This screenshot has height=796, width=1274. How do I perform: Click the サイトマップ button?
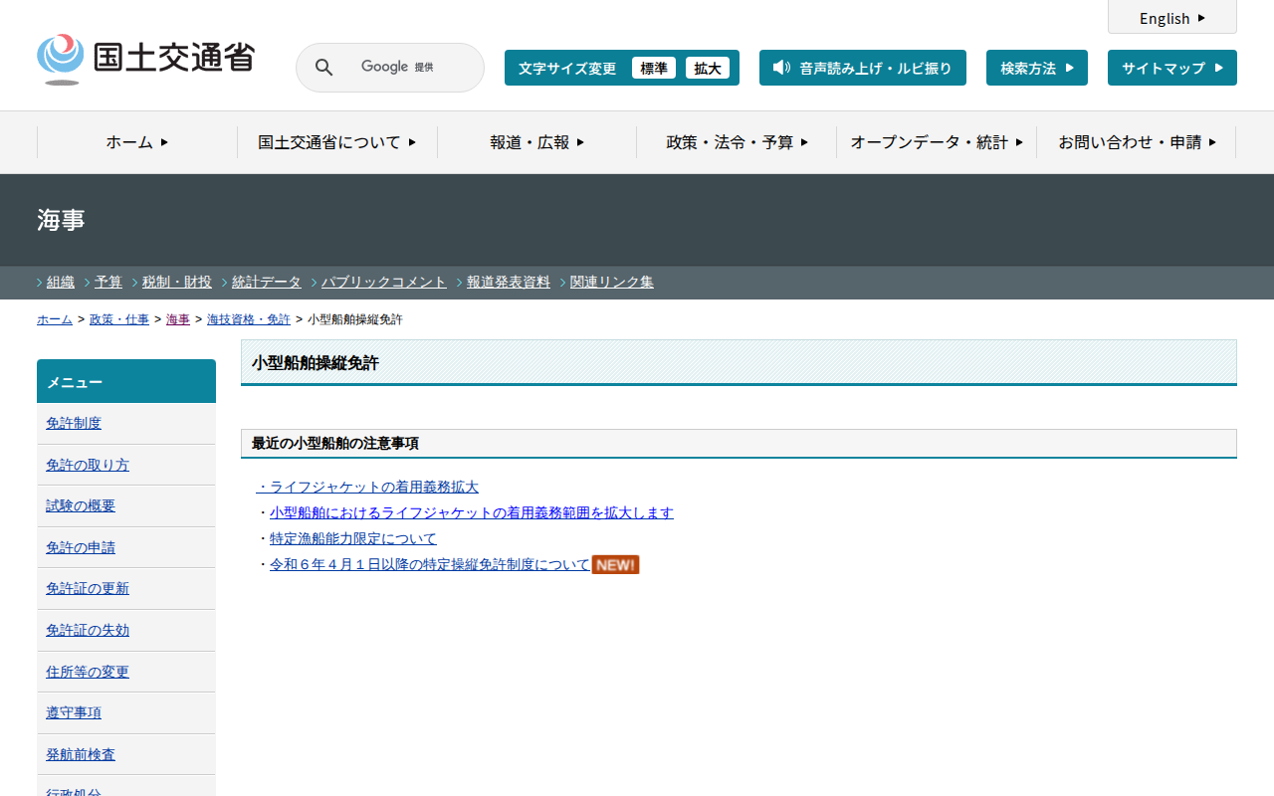[x=1171, y=68]
